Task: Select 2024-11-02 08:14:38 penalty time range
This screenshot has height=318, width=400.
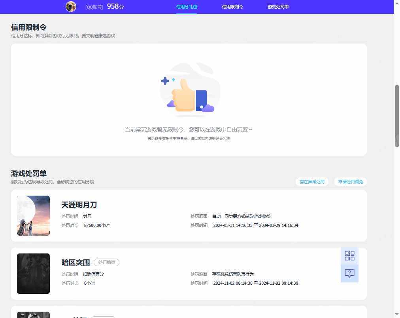Action: 256,283
